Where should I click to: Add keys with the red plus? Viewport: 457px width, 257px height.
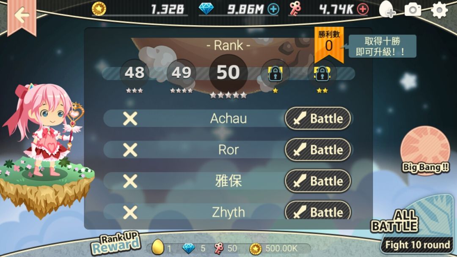pos(363,9)
